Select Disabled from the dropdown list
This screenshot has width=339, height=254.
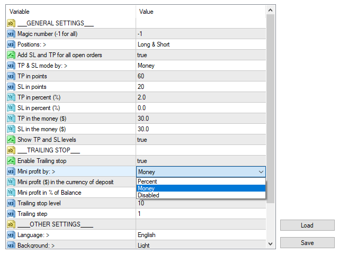201,195
